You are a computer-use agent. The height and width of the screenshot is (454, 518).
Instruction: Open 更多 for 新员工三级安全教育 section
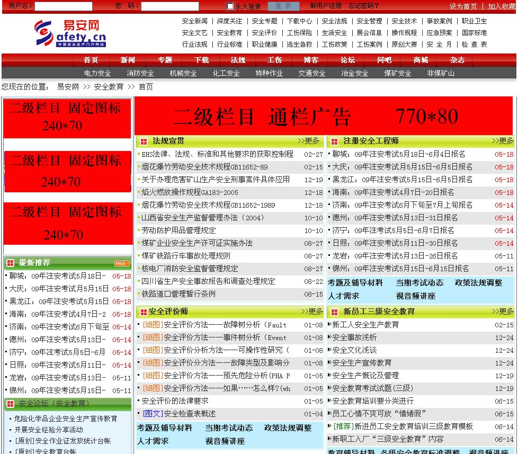[503, 311]
